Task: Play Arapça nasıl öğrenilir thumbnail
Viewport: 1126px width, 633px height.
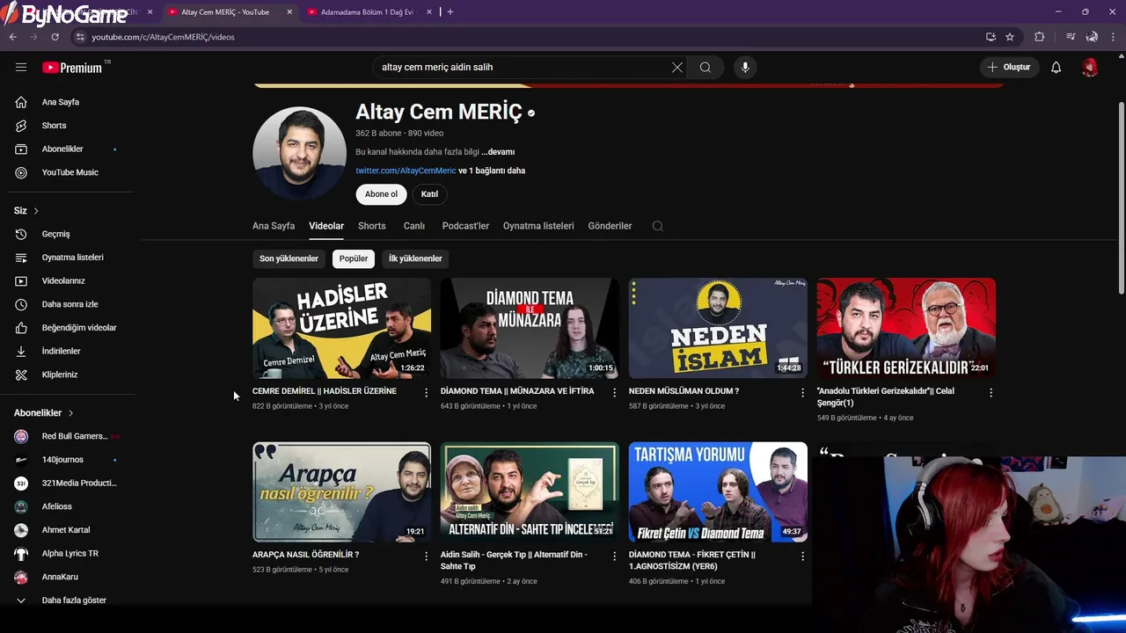Action: tap(341, 492)
